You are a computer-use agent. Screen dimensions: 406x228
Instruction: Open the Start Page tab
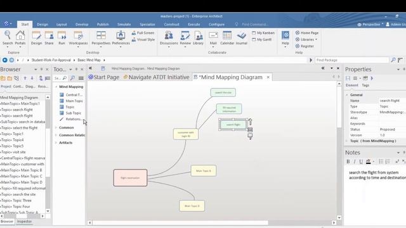(104, 77)
